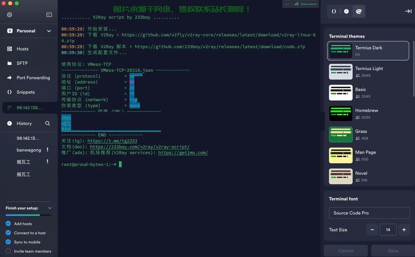Select the Basic terminal theme
Image resolution: width=415 pixels, height=257 pixels.
pos(368,93)
